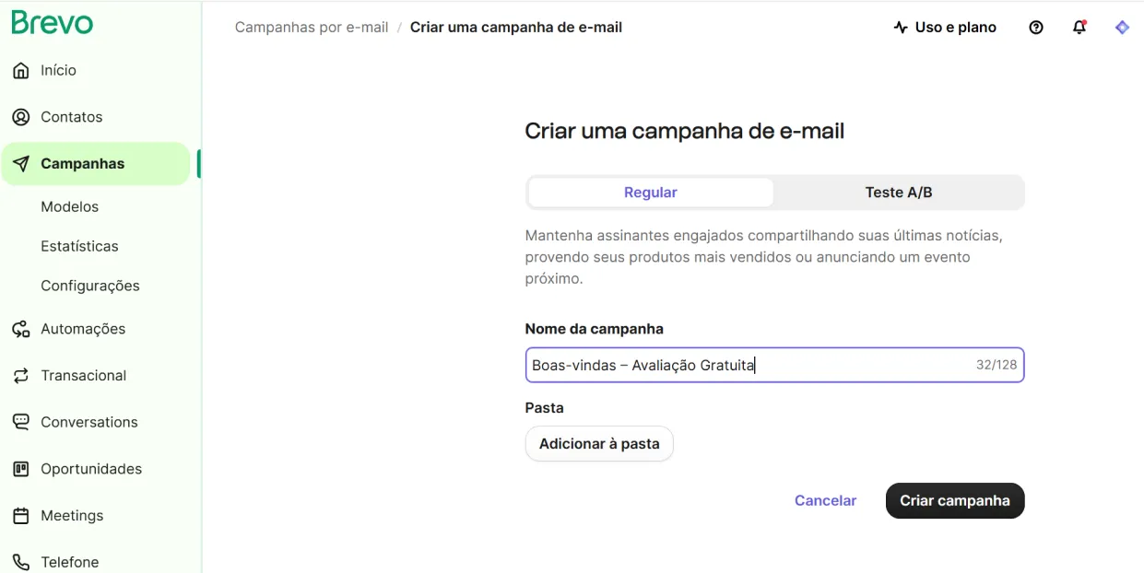The image size is (1144, 573).
Task: Open the notifications bell icon
Action: pyautogui.click(x=1079, y=28)
